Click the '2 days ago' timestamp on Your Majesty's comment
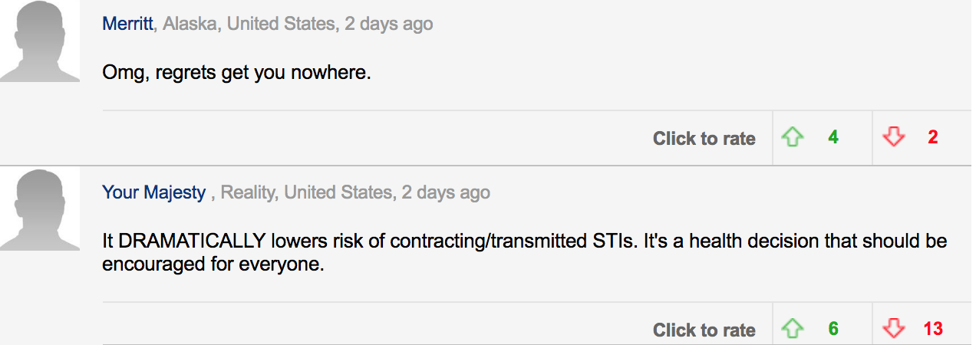The width and height of the screenshot is (976, 345). (446, 192)
